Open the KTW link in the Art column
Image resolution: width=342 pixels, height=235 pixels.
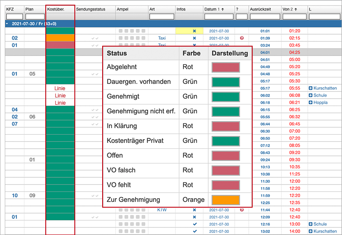click(162, 210)
